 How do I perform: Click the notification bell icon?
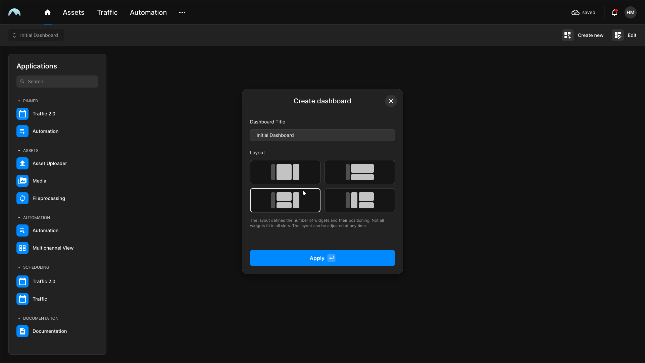[615, 12]
